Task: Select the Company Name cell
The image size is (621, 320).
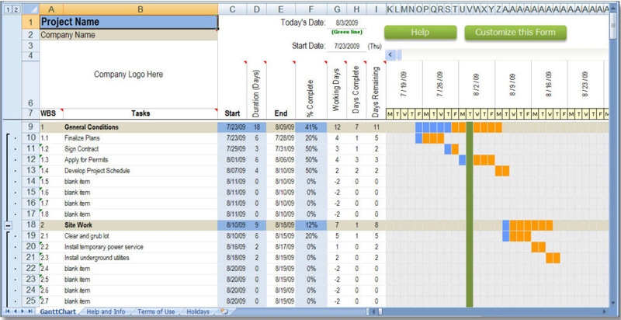Action: tap(129, 35)
